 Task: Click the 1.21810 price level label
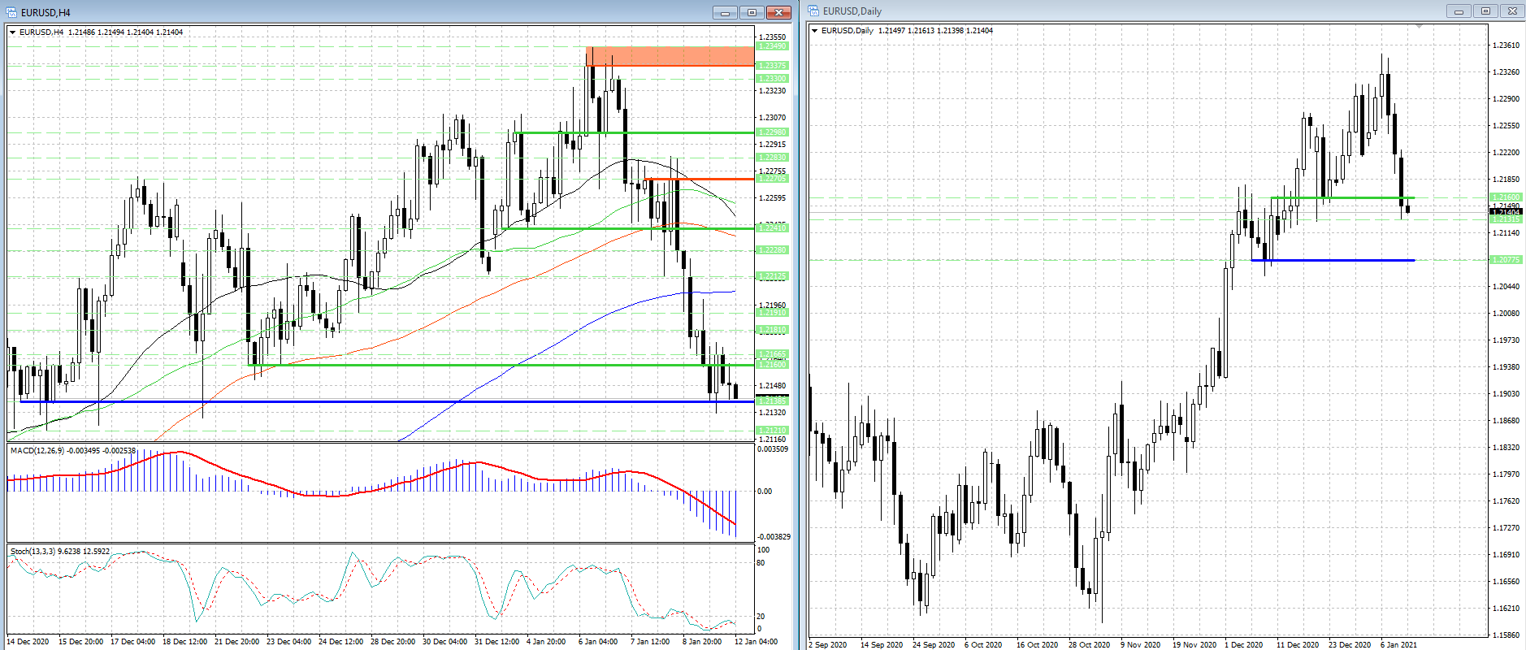(x=771, y=330)
